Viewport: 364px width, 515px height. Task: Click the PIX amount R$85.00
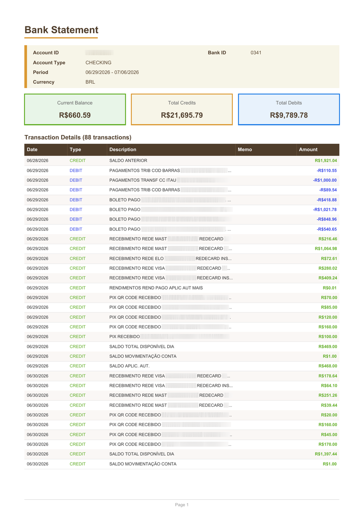pyautogui.click(x=329, y=307)
